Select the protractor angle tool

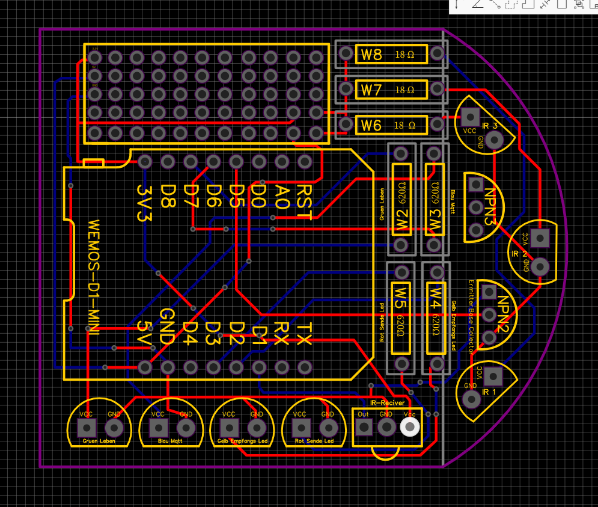coord(477,4)
